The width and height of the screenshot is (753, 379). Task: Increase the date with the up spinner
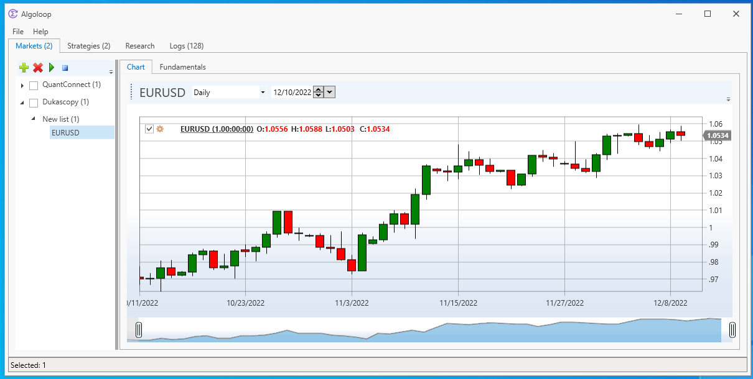(319, 89)
